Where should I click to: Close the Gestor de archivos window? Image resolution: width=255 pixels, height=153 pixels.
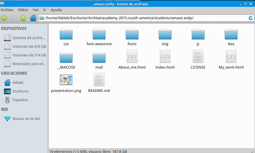(251, 4)
